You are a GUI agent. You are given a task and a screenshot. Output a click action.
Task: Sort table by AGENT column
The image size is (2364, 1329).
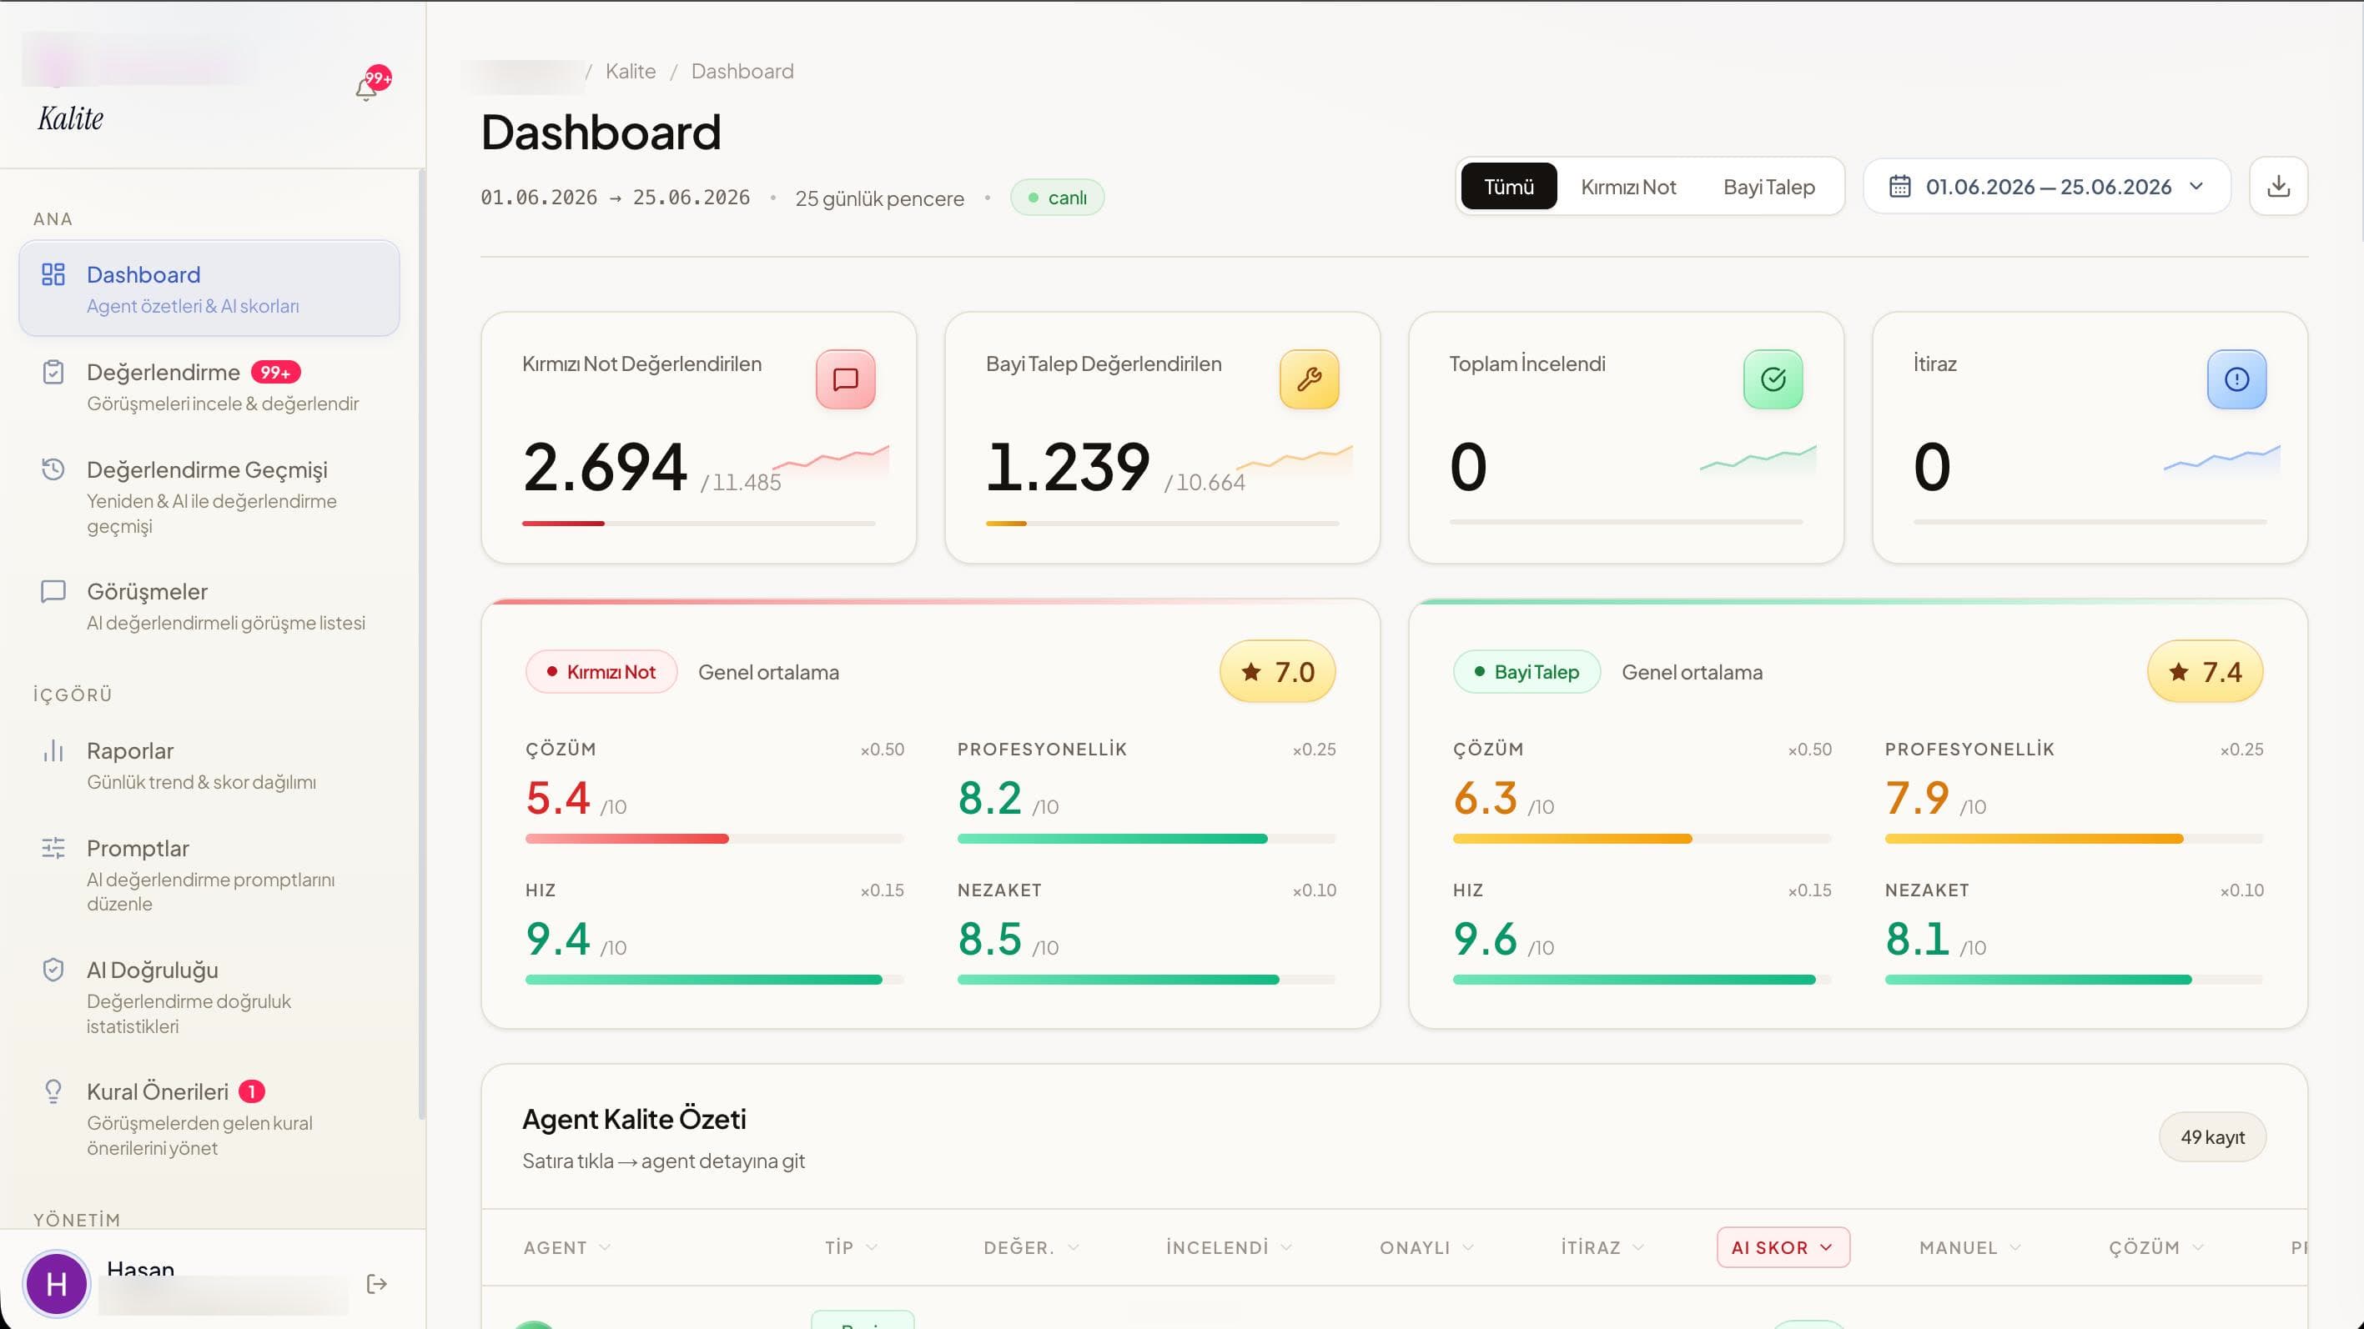[567, 1248]
